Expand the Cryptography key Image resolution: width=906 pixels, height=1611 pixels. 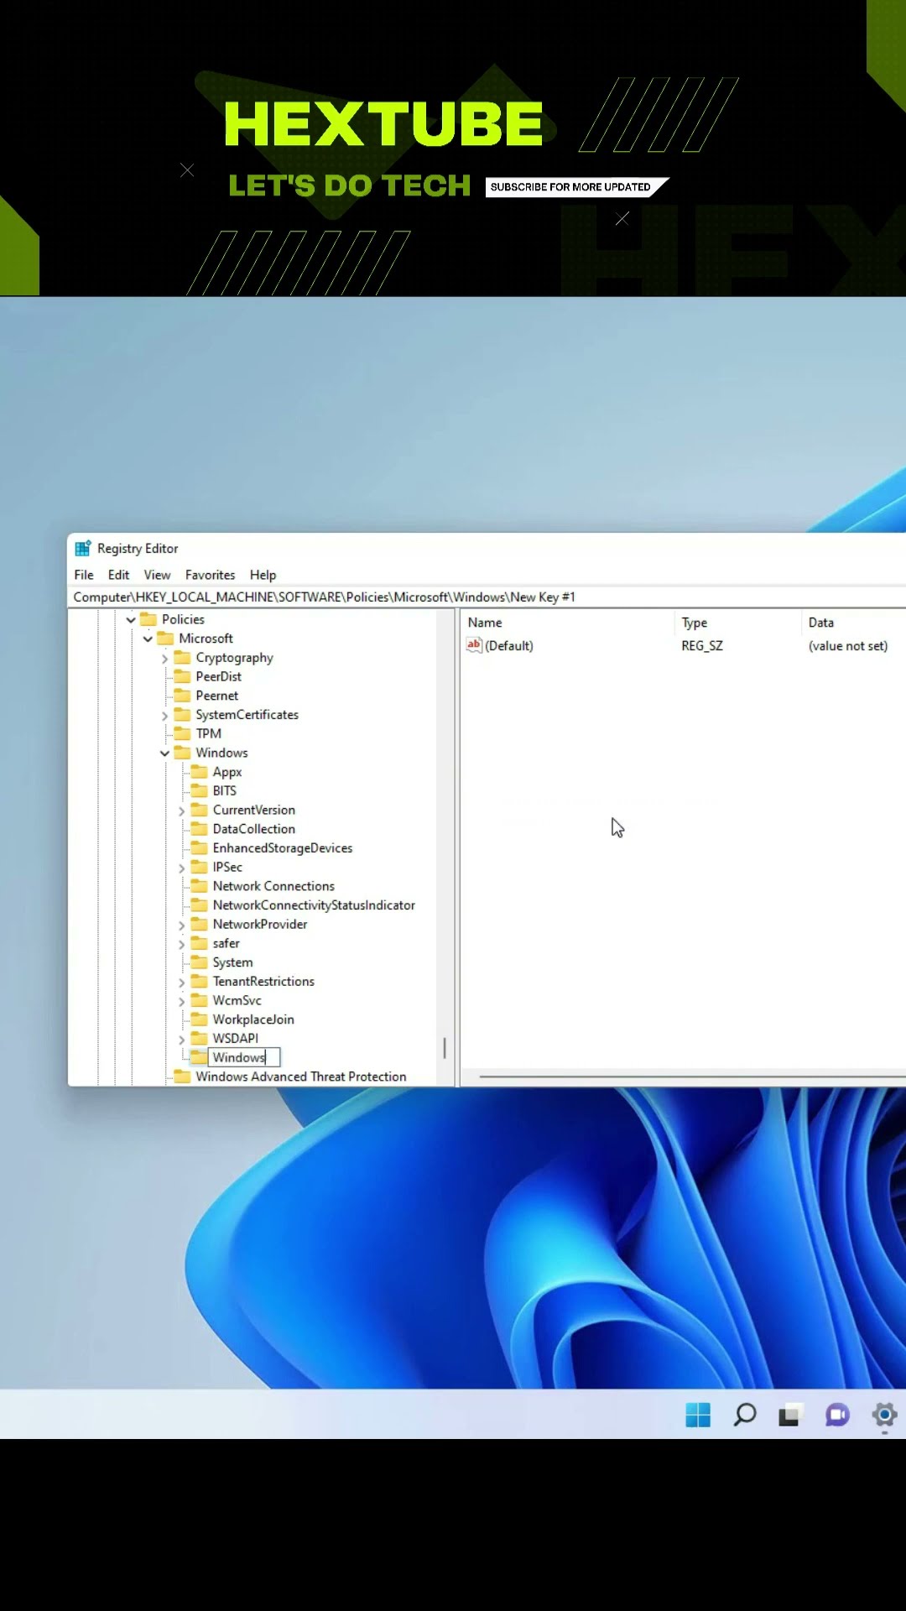pos(164,659)
